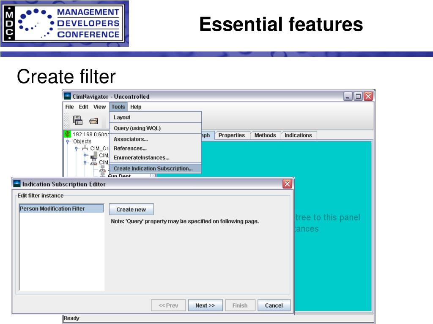Screen dimensions: 433x324
Task: Click the open folder toolbar icon
Action: pyautogui.click(x=93, y=121)
